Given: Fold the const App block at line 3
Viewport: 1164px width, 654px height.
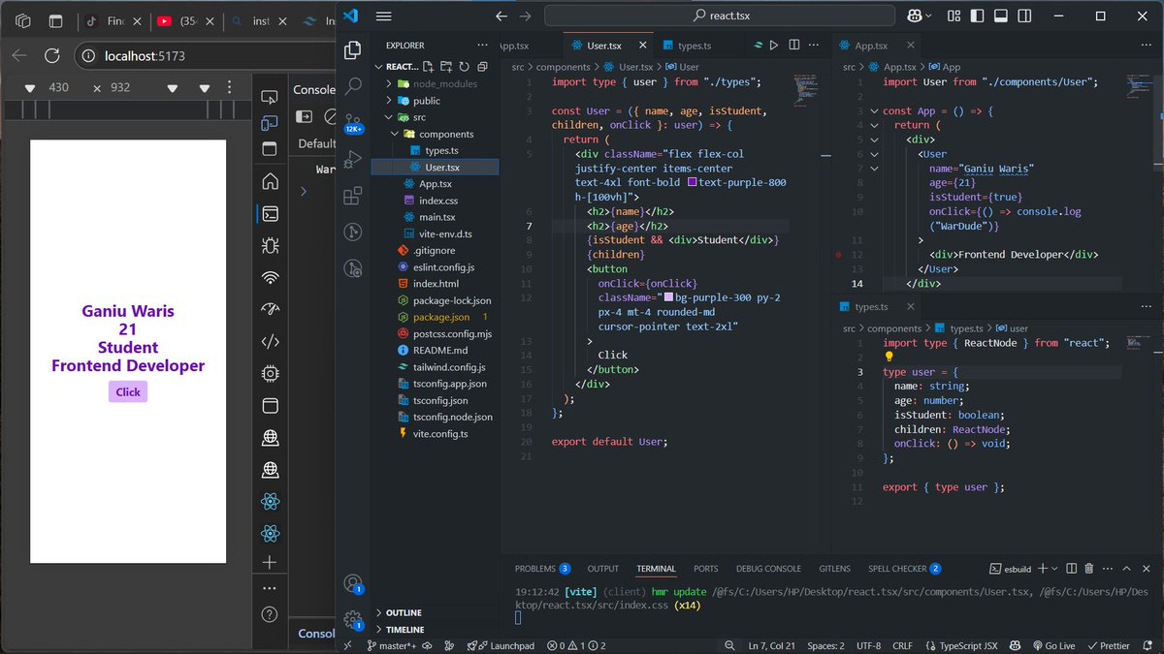Looking at the screenshot, I should (874, 111).
